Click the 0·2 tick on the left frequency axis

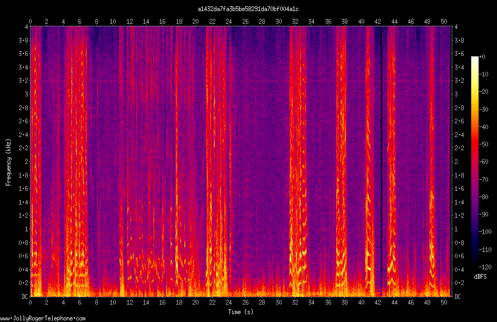24,282
